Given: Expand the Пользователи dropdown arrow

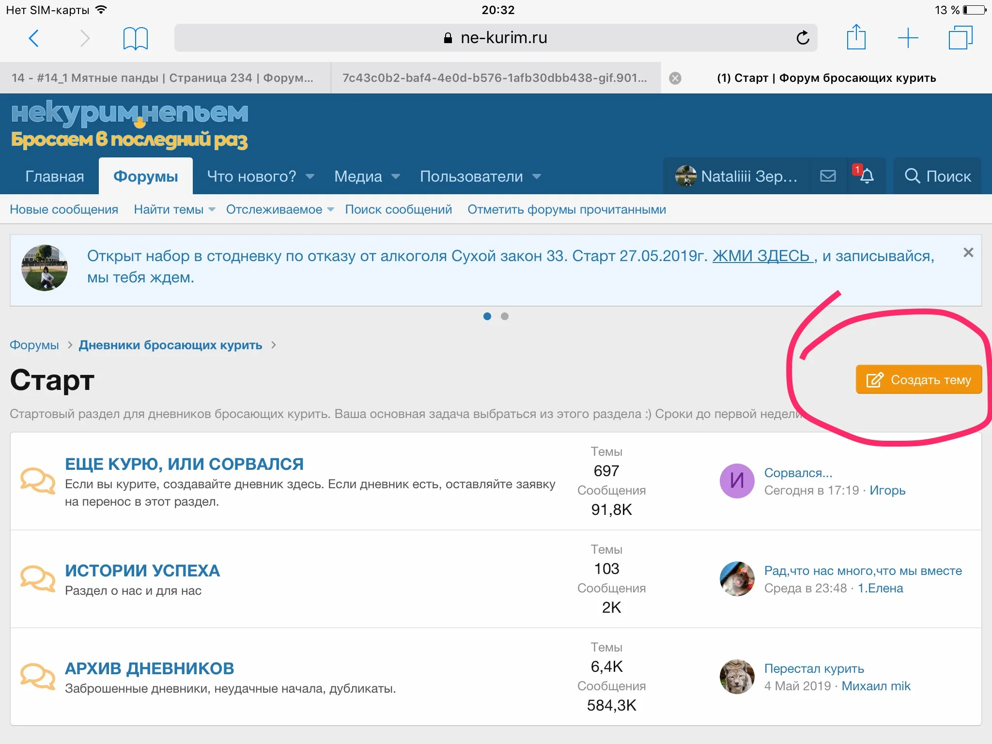Looking at the screenshot, I should click(x=536, y=176).
